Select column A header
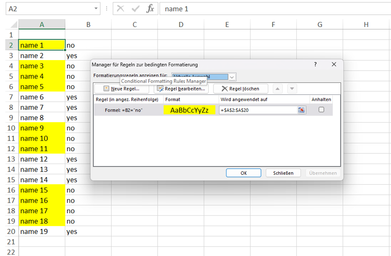This screenshot has width=391, height=256. pyautogui.click(x=42, y=25)
